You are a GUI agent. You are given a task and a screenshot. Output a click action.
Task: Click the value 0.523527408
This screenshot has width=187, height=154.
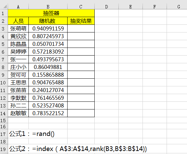(48, 105)
